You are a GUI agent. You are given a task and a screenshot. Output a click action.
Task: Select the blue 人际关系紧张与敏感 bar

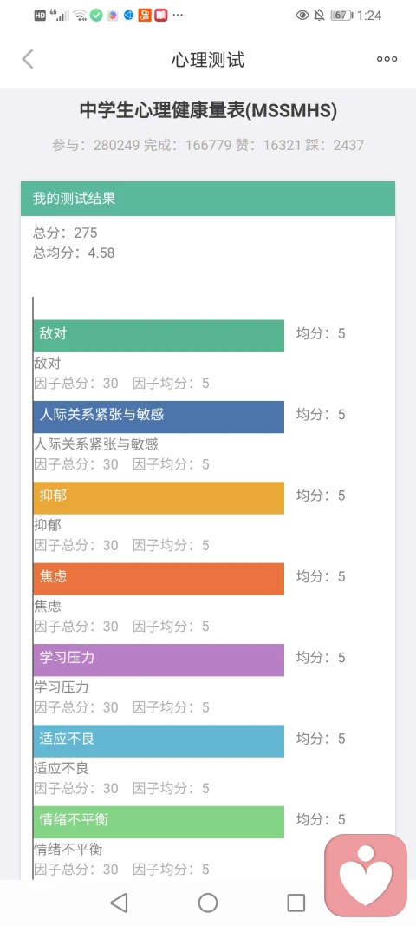click(x=159, y=417)
